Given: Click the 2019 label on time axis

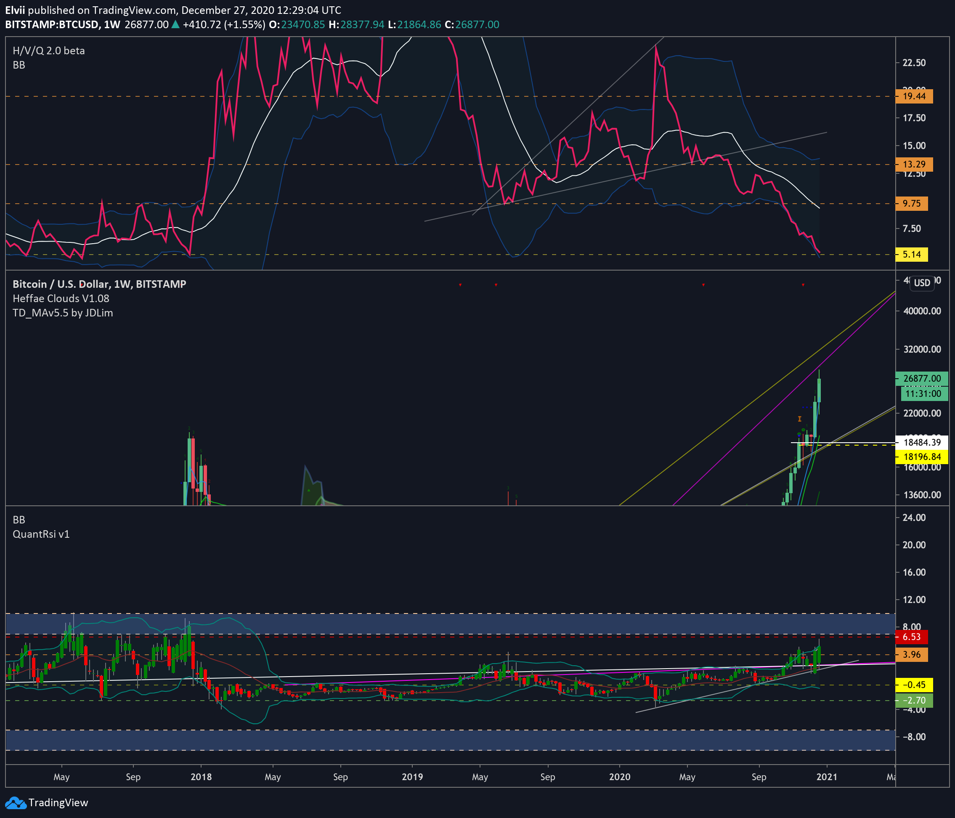Looking at the screenshot, I should coord(413,777).
